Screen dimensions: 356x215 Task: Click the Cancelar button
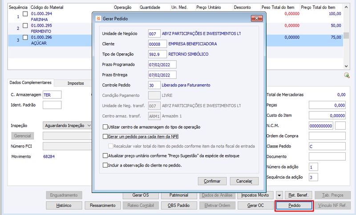point(244,181)
